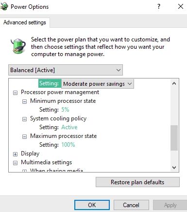187x212 pixels.
Task: Click the Active cooling policy value
Action: coord(69,127)
